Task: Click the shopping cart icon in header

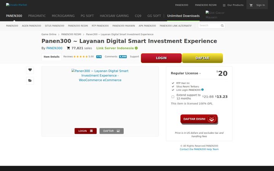Action: (251, 5)
